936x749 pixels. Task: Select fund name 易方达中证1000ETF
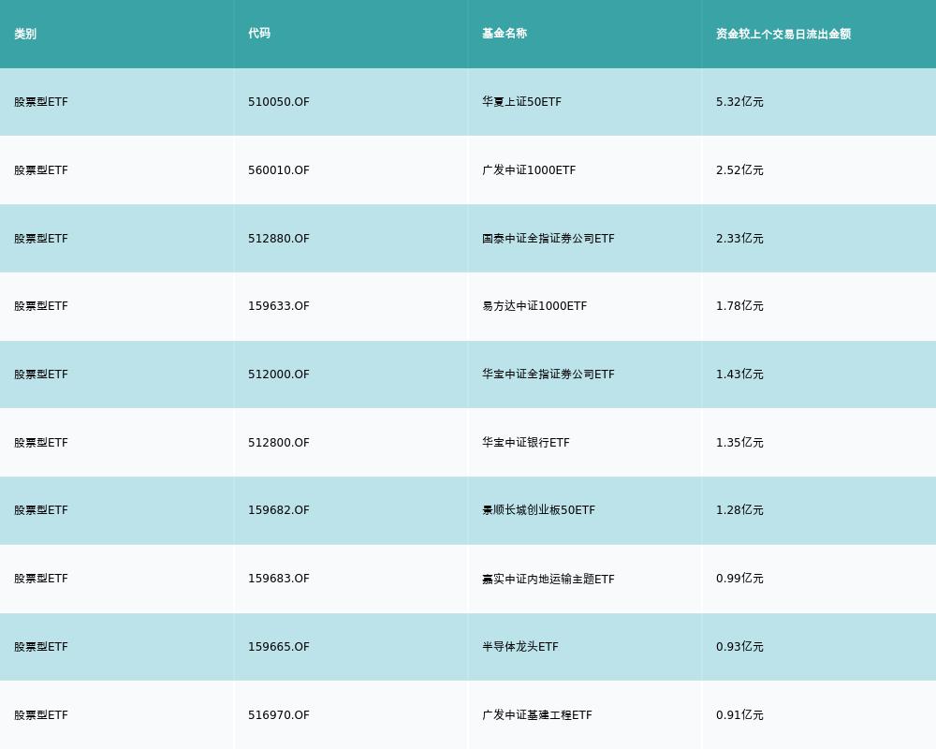534,306
